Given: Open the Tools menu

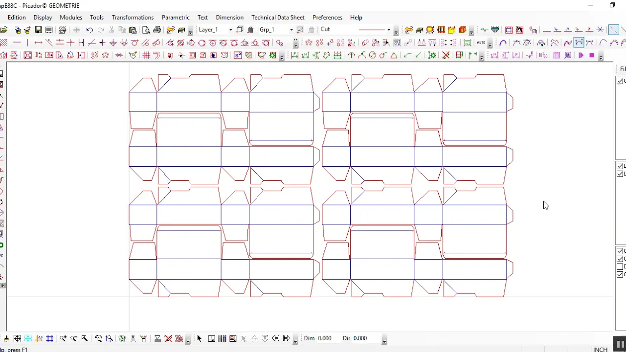Looking at the screenshot, I should 97,17.
